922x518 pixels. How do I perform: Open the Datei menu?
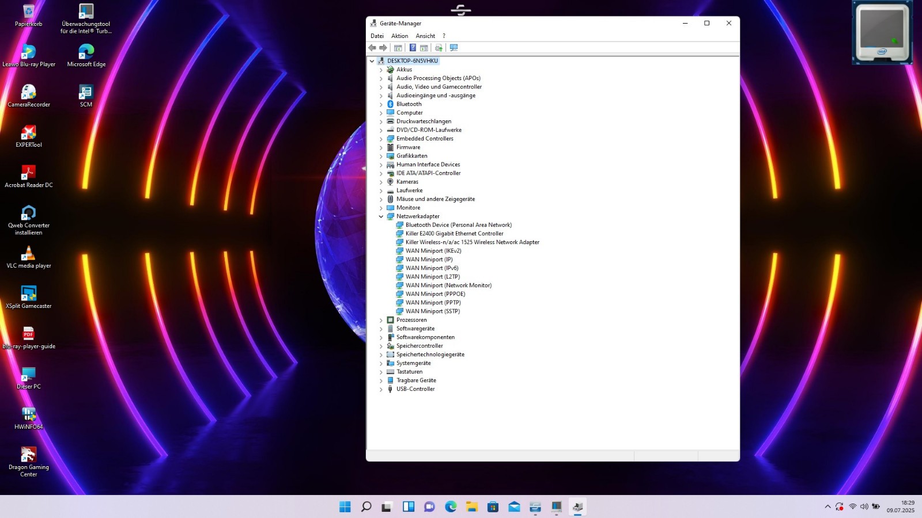pyautogui.click(x=377, y=36)
